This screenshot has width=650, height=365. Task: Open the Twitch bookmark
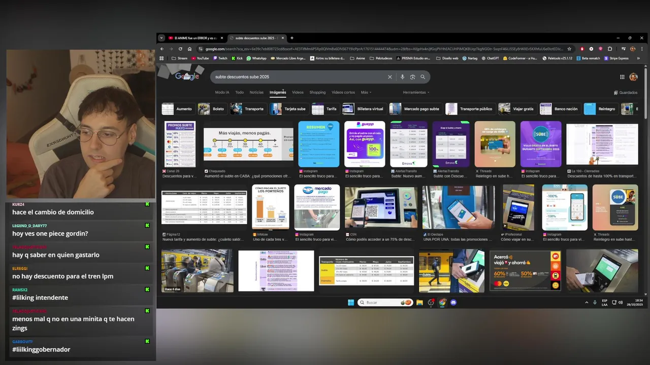coord(220,58)
